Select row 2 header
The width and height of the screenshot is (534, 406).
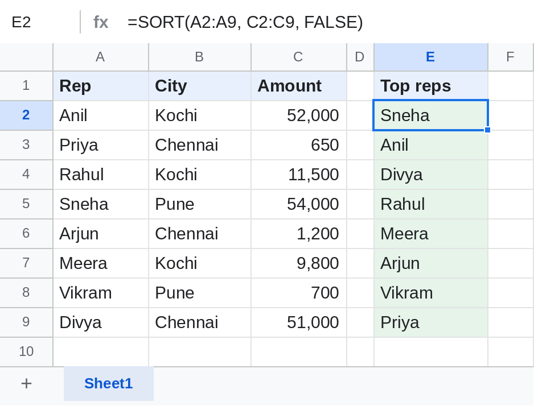click(x=26, y=115)
